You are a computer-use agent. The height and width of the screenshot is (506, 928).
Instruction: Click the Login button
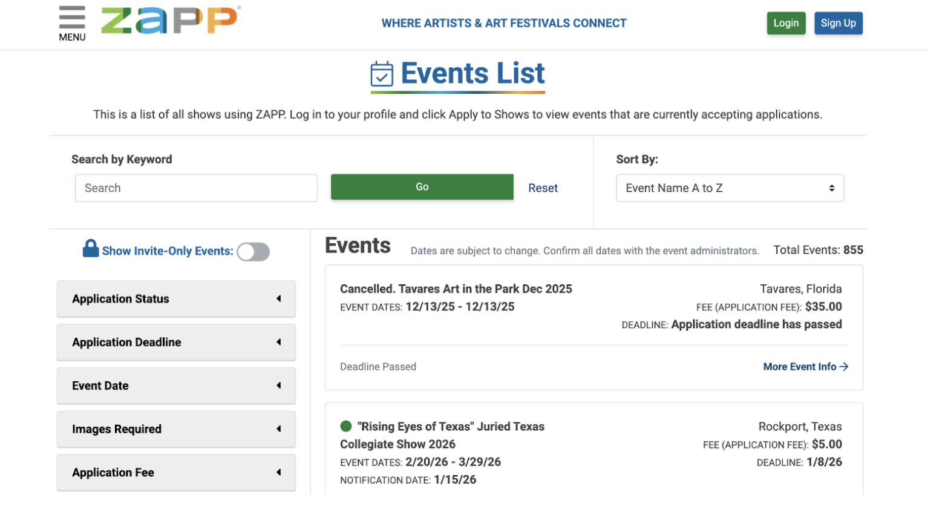[786, 23]
